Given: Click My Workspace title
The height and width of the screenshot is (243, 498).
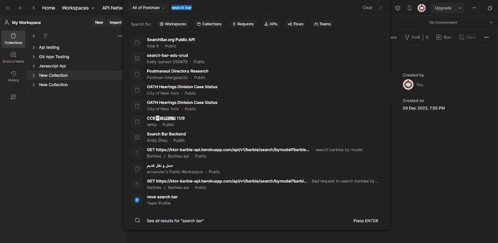Looking at the screenshot, I should (x=26, y=22).
